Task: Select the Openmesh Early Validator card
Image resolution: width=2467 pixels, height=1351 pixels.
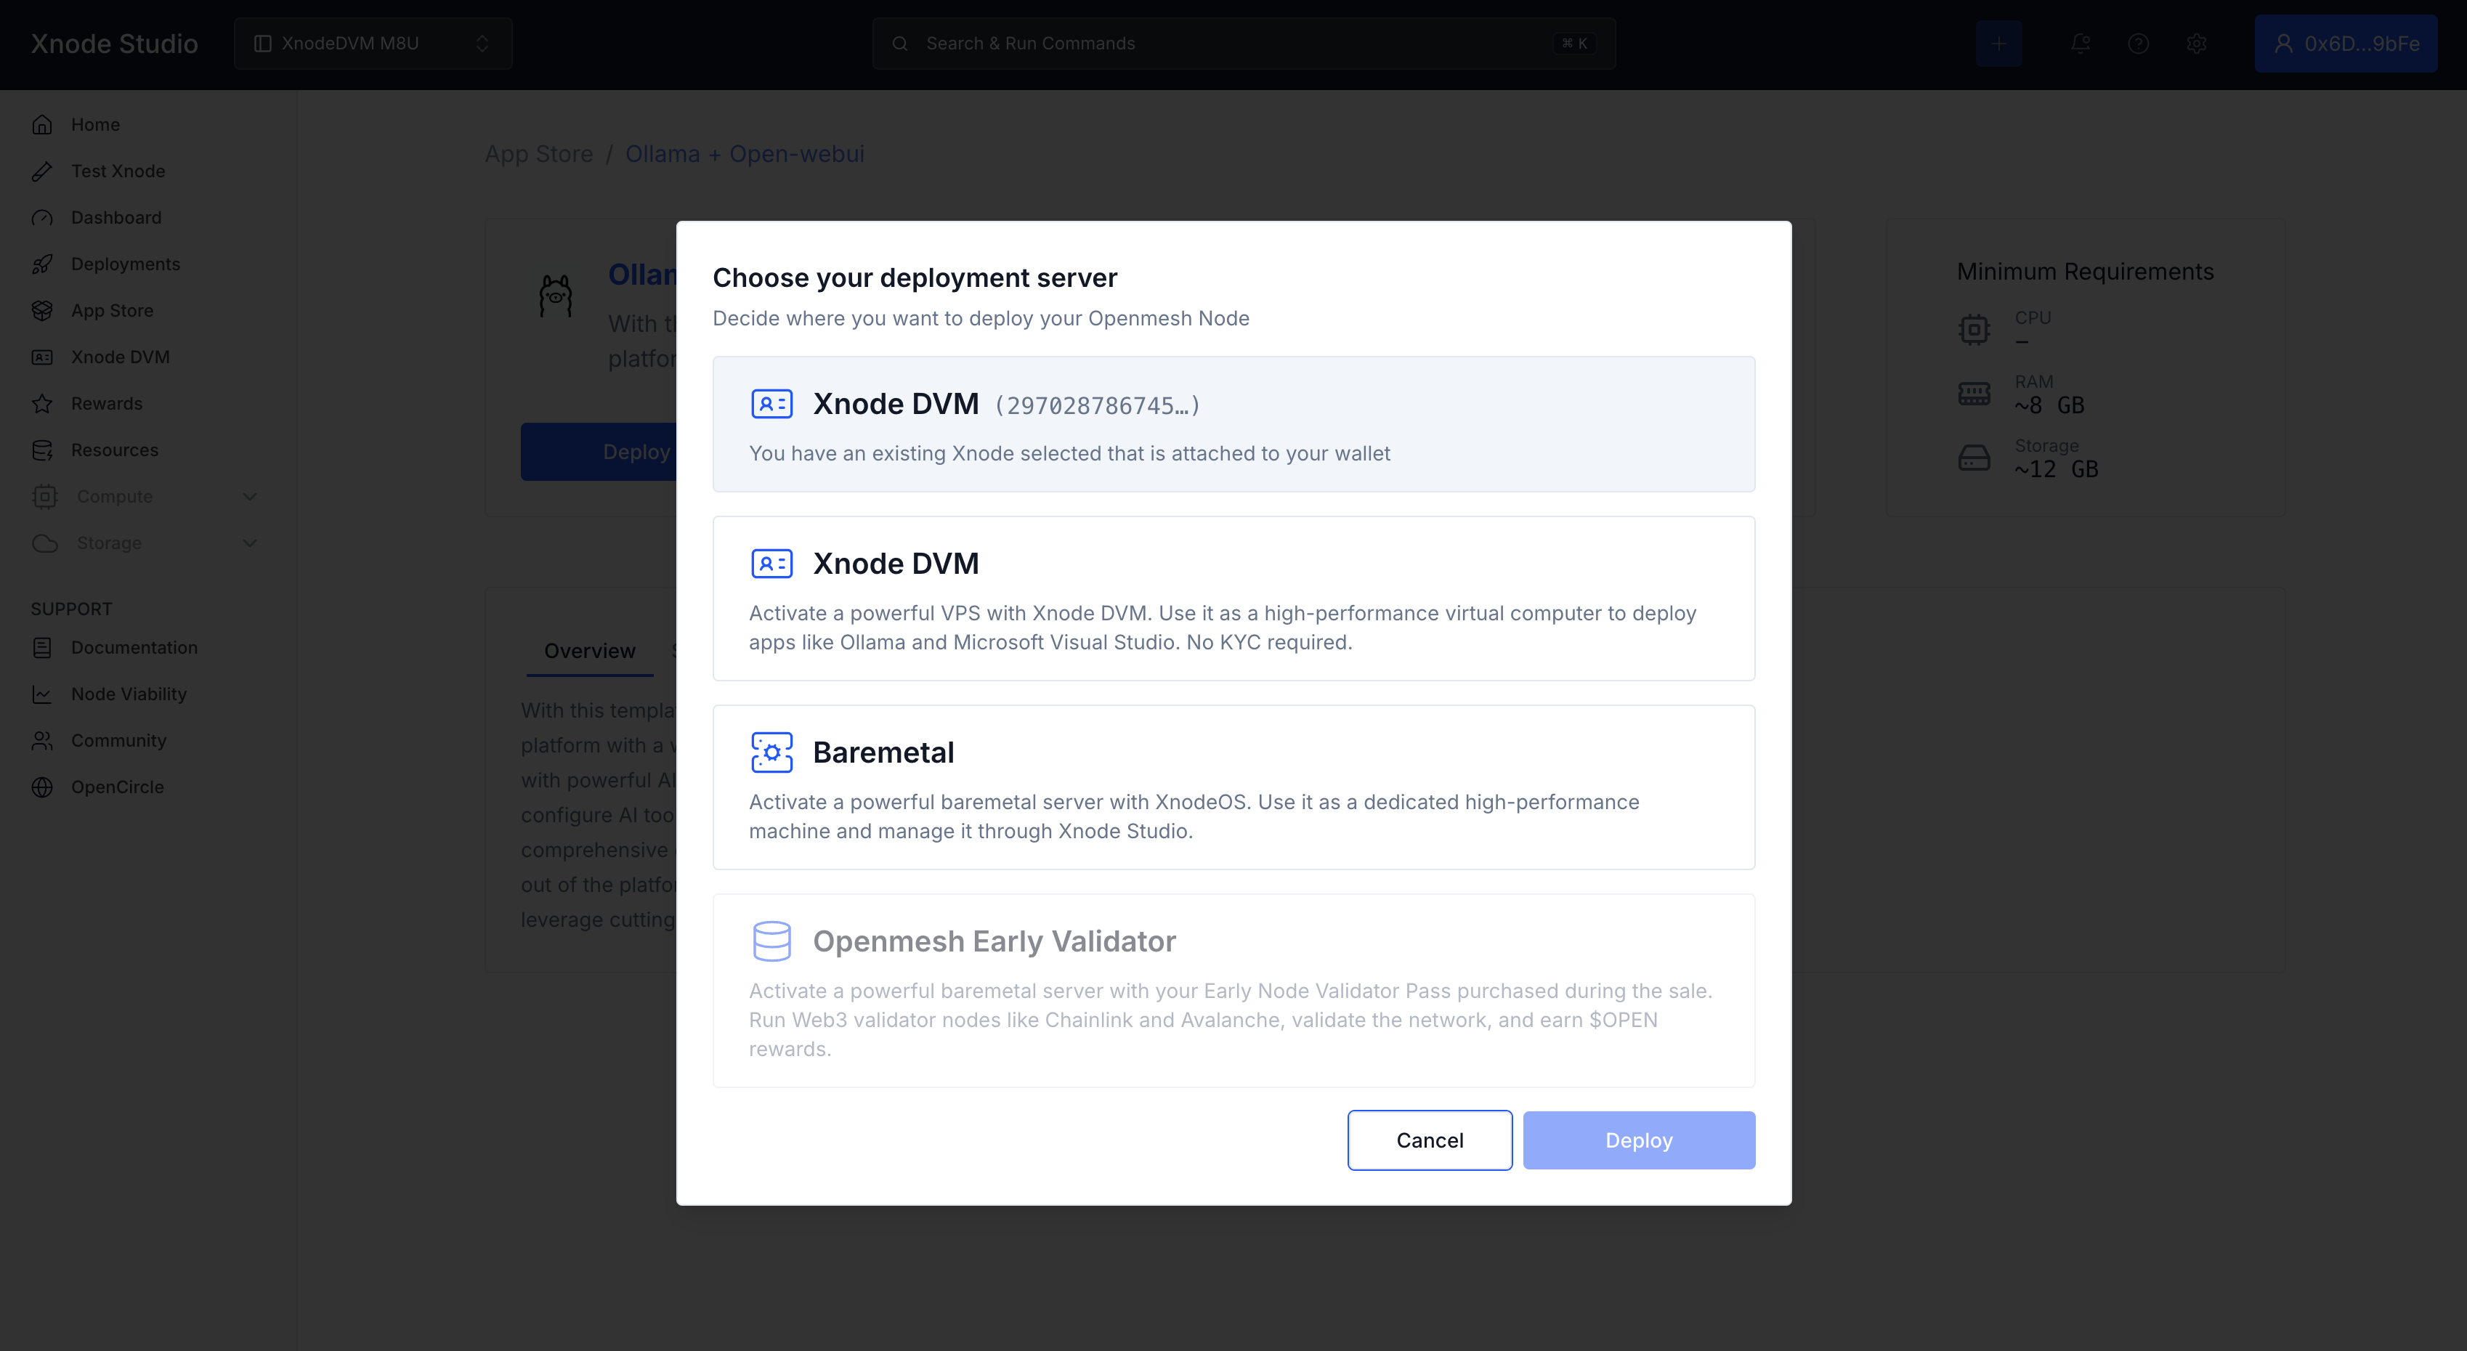Action: (1233, 990)
